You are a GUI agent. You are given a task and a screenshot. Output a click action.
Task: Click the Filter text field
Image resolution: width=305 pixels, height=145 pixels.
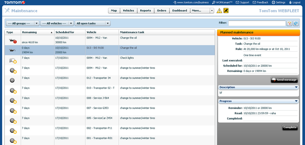(257, 23)
